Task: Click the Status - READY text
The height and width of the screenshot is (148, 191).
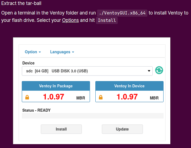Action: pyautogui.click(x=36, y=110)
